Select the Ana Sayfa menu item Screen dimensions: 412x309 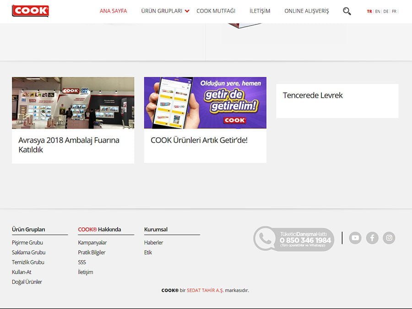113,11
